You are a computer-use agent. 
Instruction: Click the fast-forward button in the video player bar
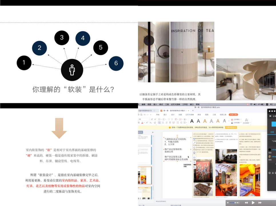point(260,203)
